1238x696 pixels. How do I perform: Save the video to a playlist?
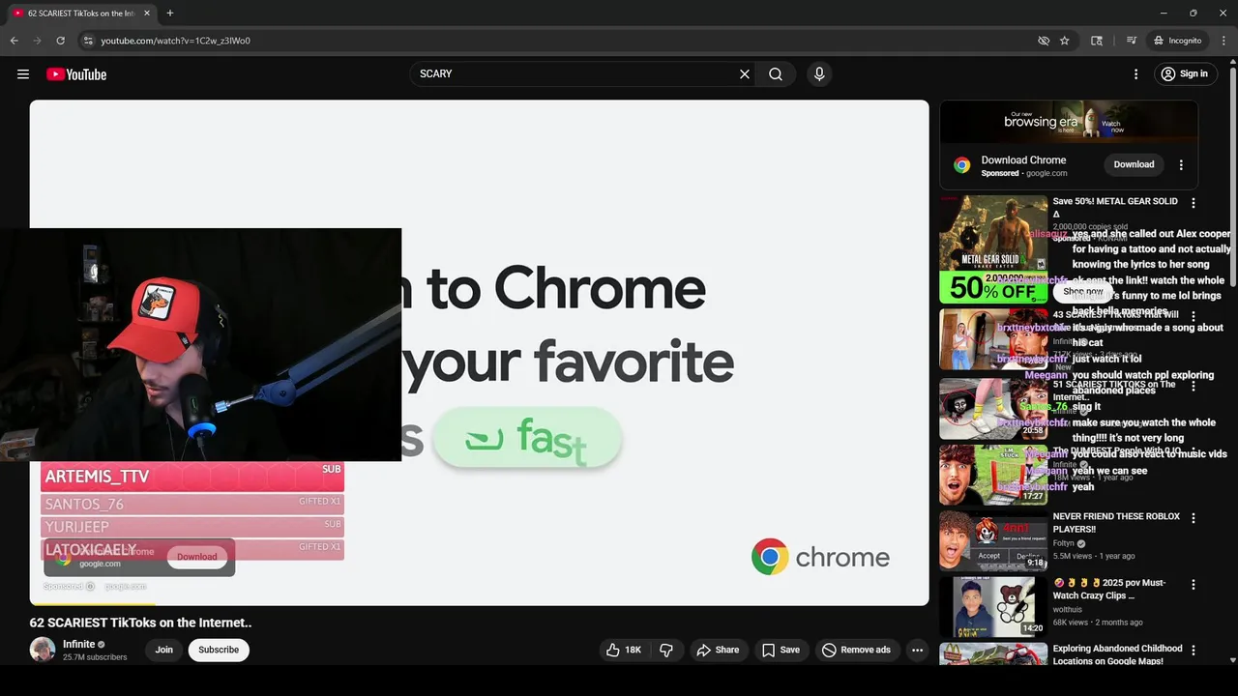[781, 650]
